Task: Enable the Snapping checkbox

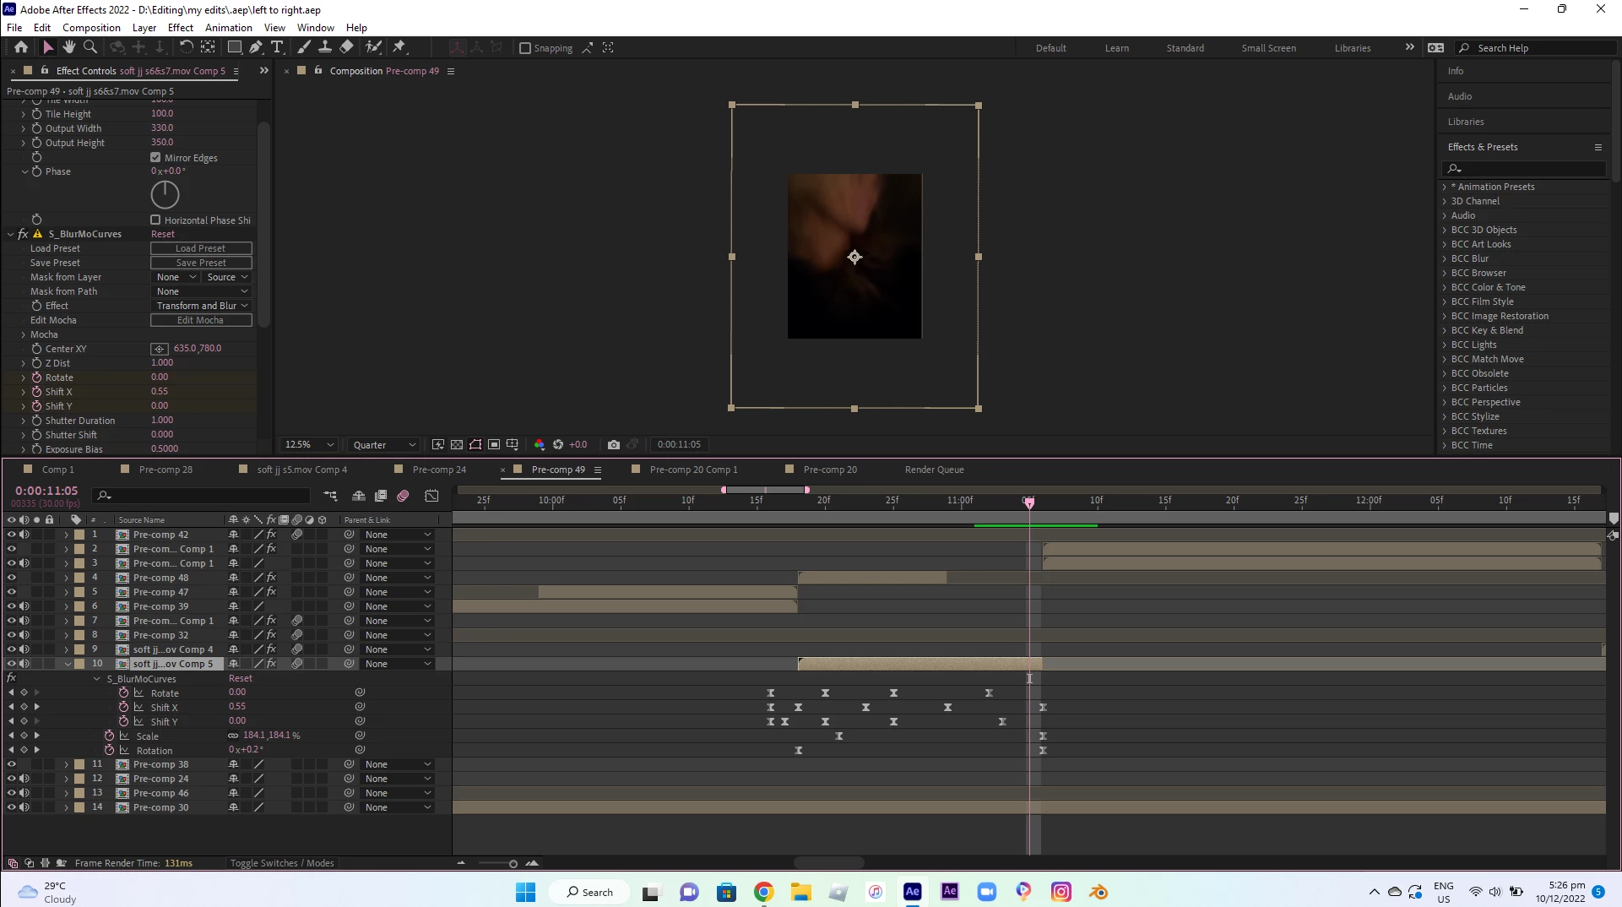Action: tap(525, 48)
